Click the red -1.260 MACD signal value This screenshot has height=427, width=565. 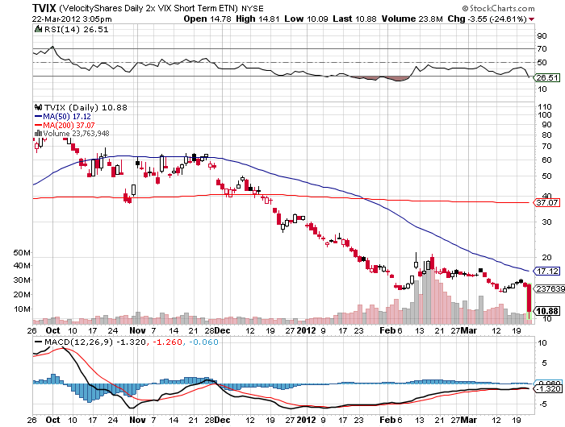167,342
